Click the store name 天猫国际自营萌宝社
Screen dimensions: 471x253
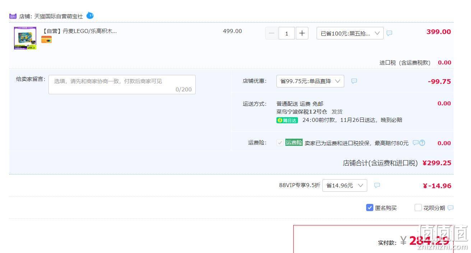click(x=59, y=16)
